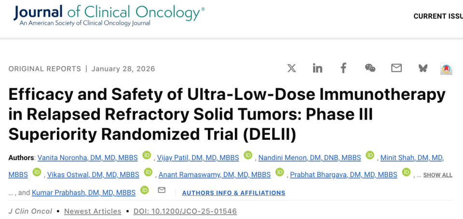Screen dimensions: 463x219
Task: Follow the Newest Articles link
Action: coord(93,211)
